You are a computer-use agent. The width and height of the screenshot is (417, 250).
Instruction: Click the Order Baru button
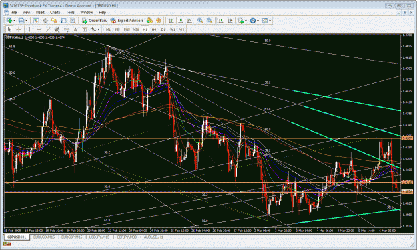tap(95, 21)
